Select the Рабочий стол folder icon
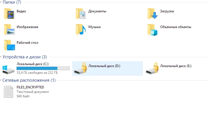Viewport: 209px width, 126px height. click(9, 45)
